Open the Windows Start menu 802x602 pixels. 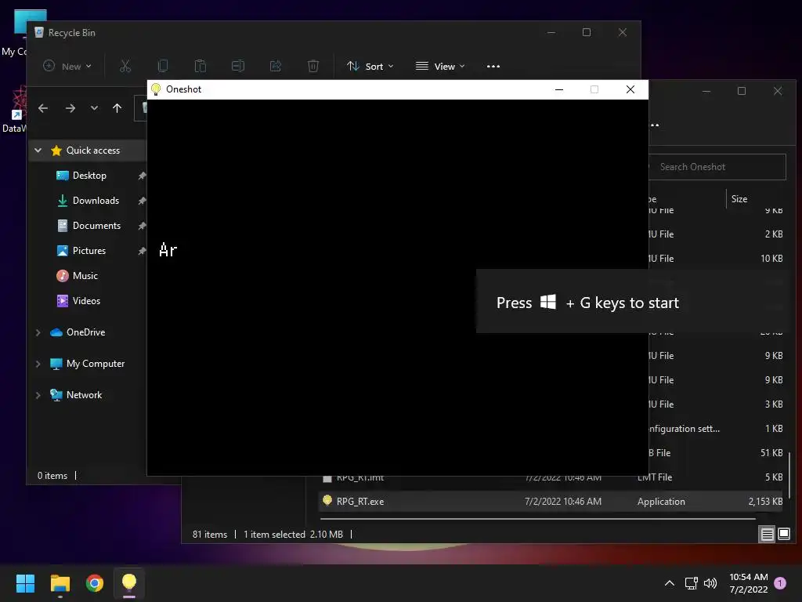tap(25, 583)
